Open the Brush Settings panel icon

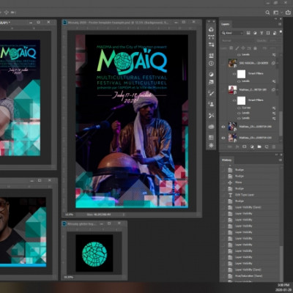click(211, 93)
